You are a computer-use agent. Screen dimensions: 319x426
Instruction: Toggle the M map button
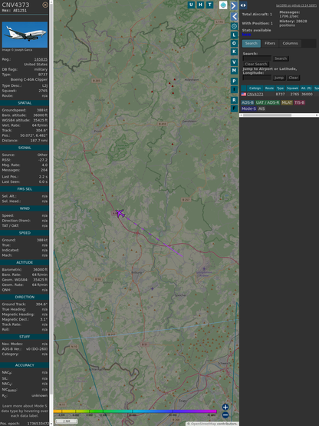[x=234, y=71]
